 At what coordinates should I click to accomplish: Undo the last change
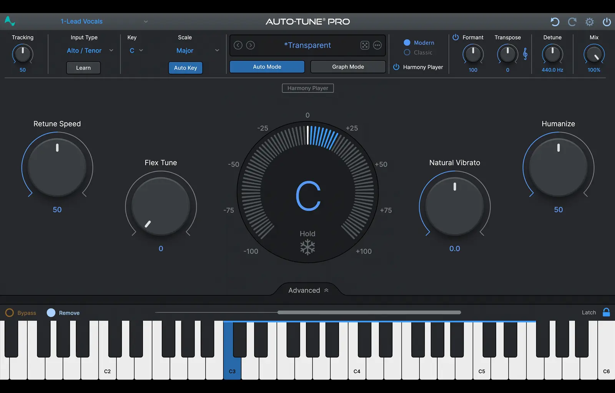[x=555, y=22]
